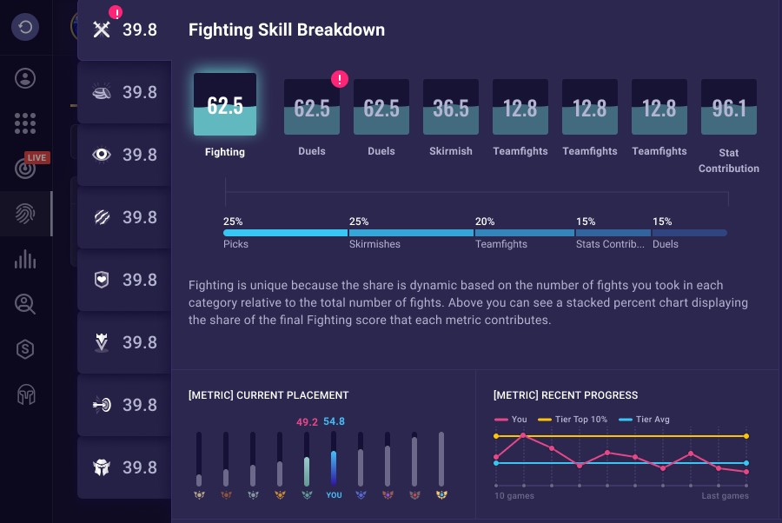Click the player search icon in the sidebar
This screenshot has height=523, width=782.
click(25, 304)
